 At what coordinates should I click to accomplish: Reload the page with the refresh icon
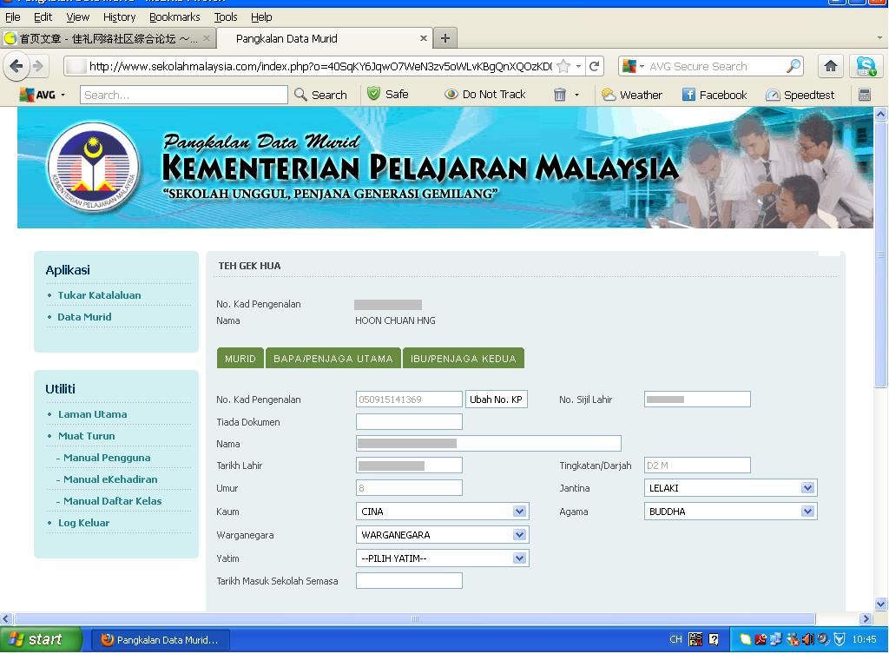click(595, 66)
